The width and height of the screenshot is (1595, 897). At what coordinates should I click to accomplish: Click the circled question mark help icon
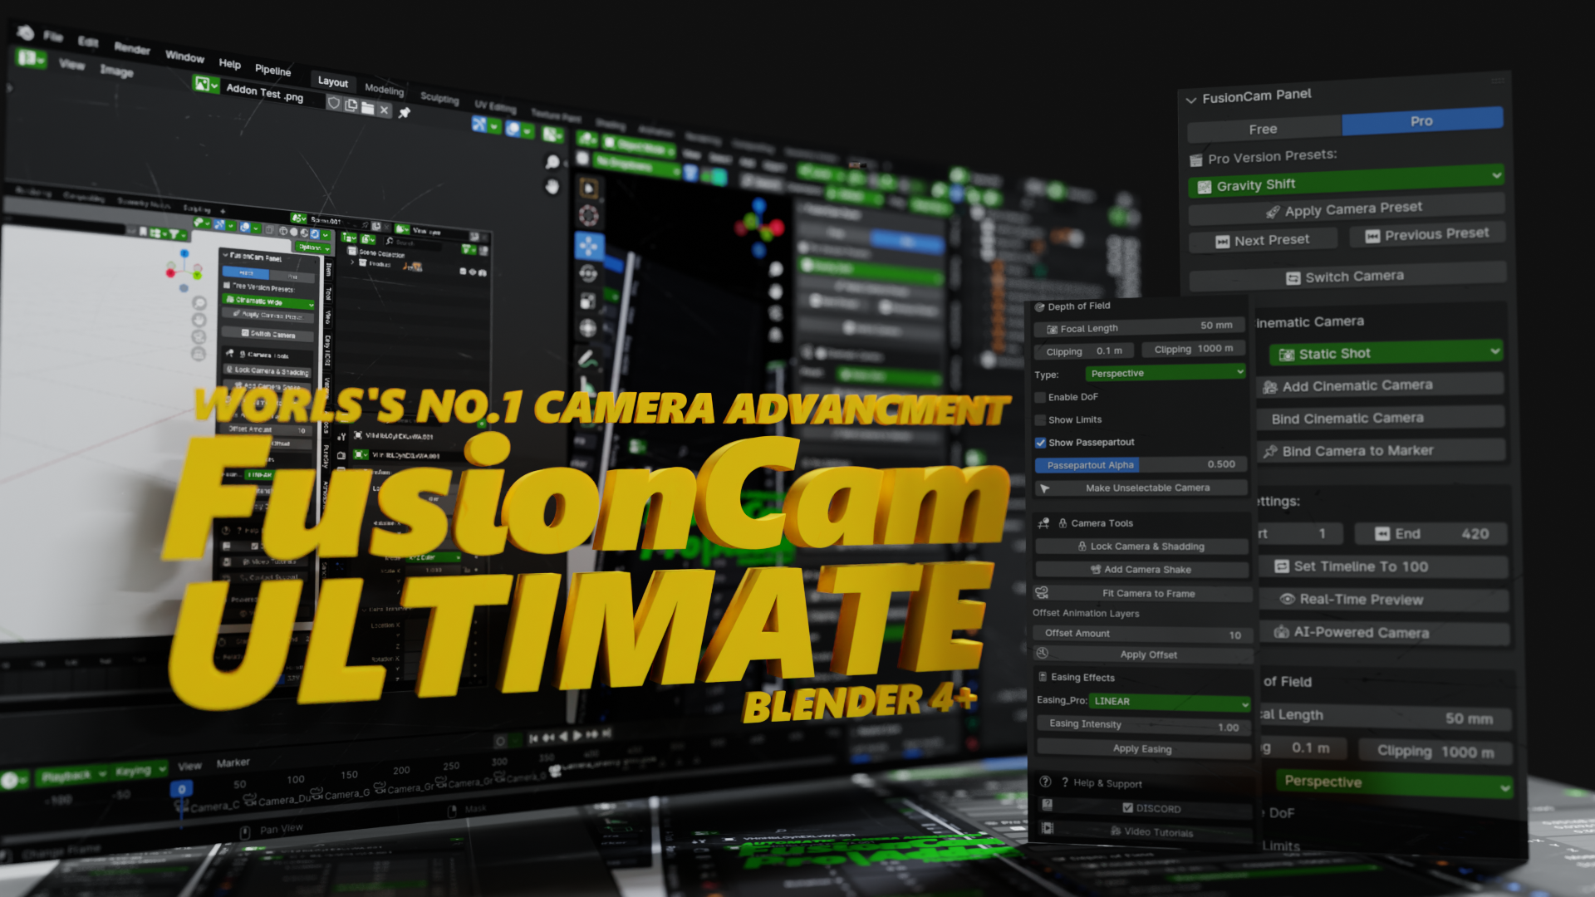click(1046, 782)
